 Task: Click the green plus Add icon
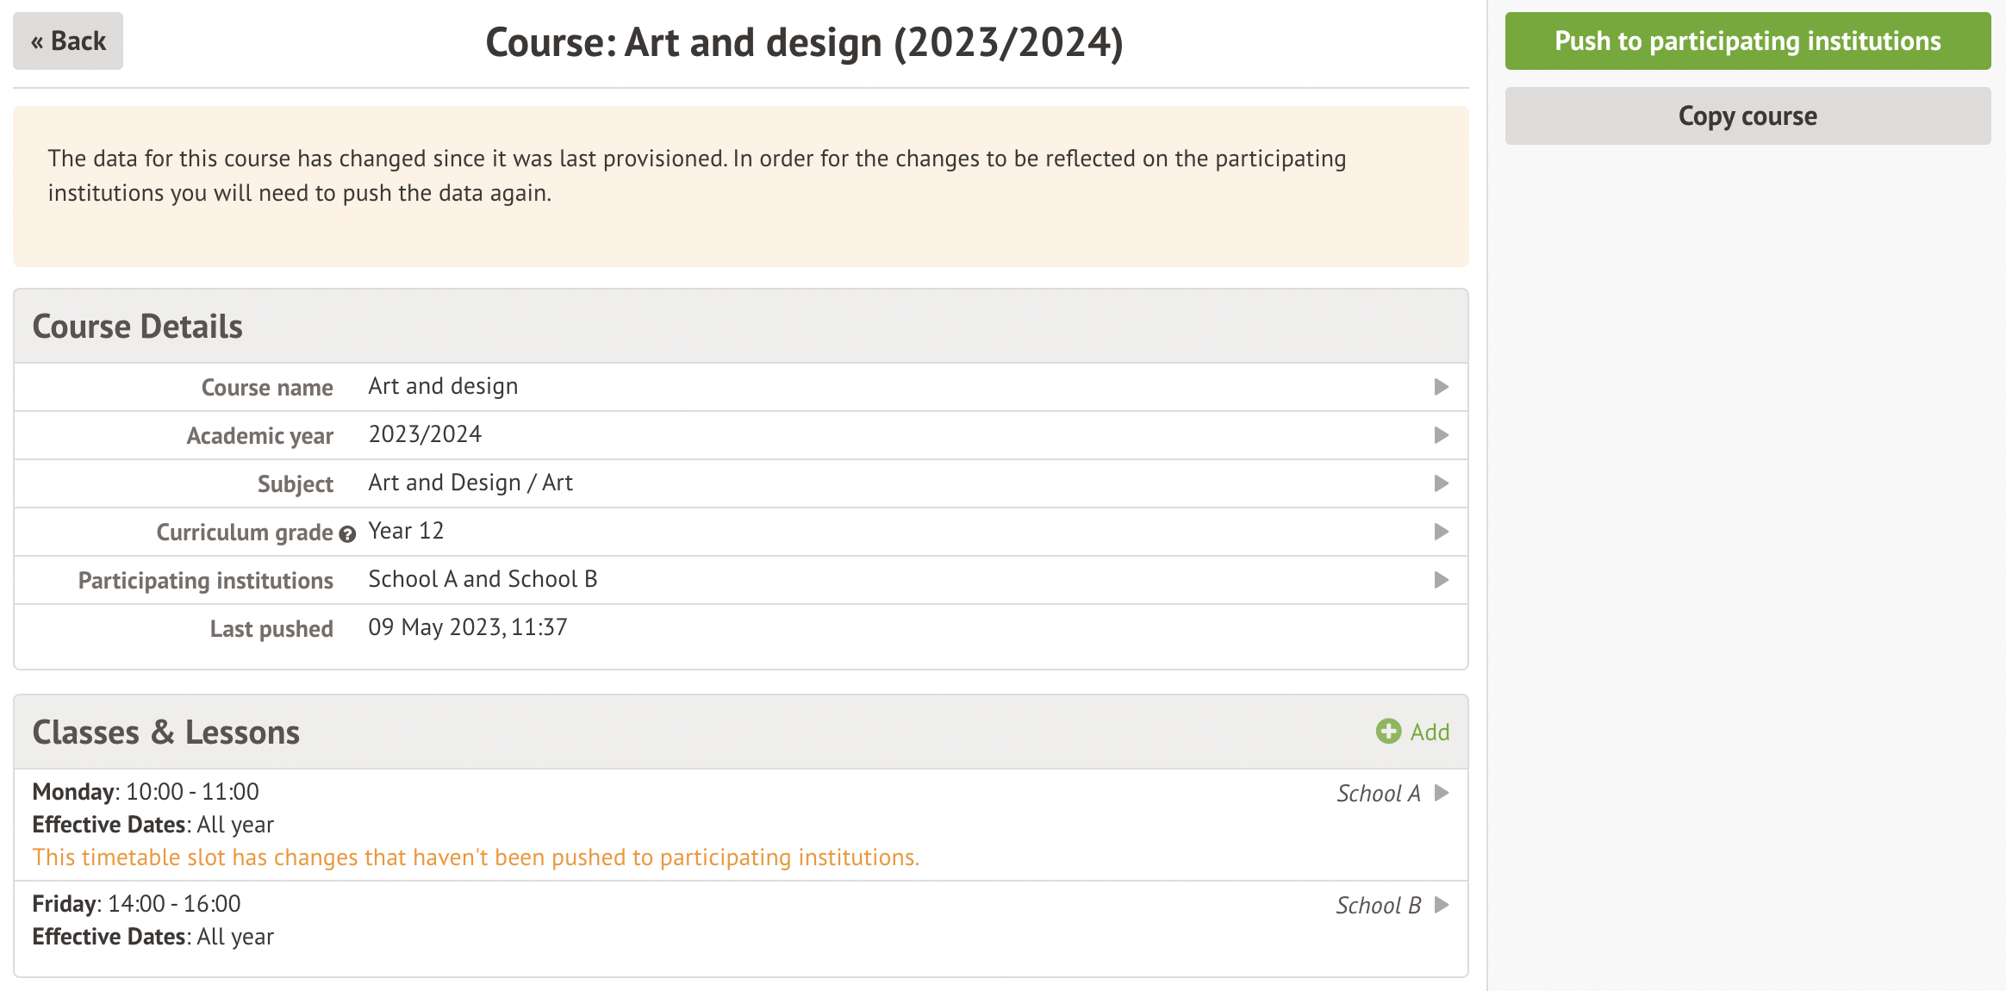(1388, 732)
